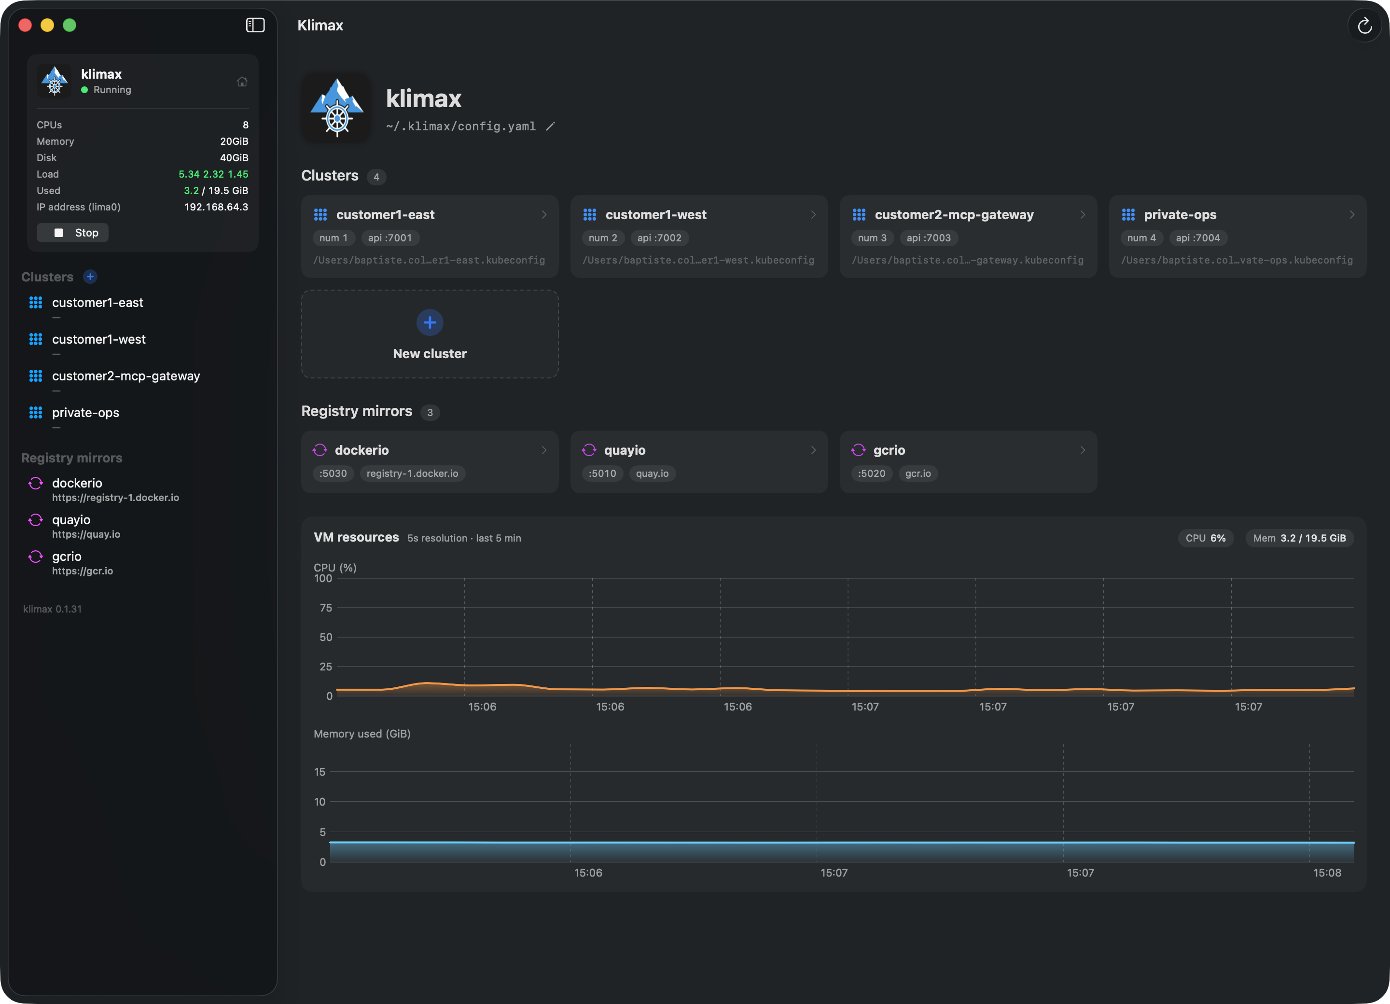Open gcrio mirror card chevron
Image resolution: width=1390 pixels, height=1004 pixels.
(x=1083, y=450)
